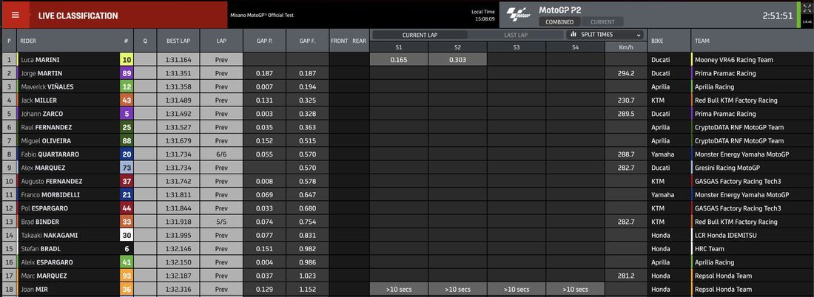Select rider Franco MORBIDELLI
814x297 pixels.
coord(50,194)
